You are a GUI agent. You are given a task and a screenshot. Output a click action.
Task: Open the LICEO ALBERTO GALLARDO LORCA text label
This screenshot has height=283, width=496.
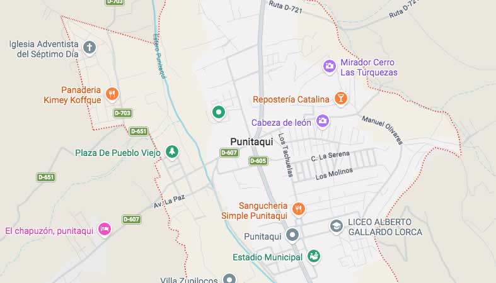pyautogui.click(x=385, y=227)
